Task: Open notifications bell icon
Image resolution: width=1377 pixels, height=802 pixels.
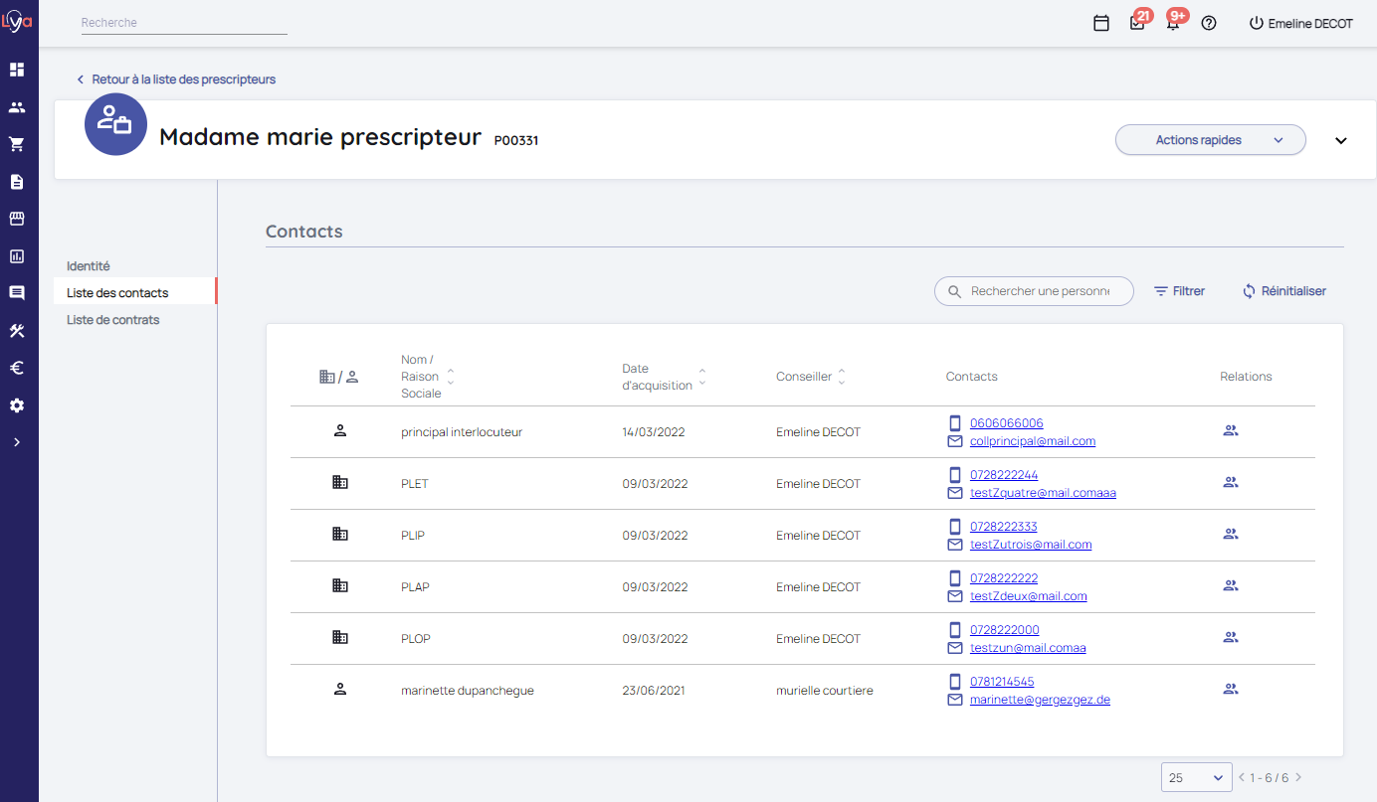Action: [x=1173, y=23]
